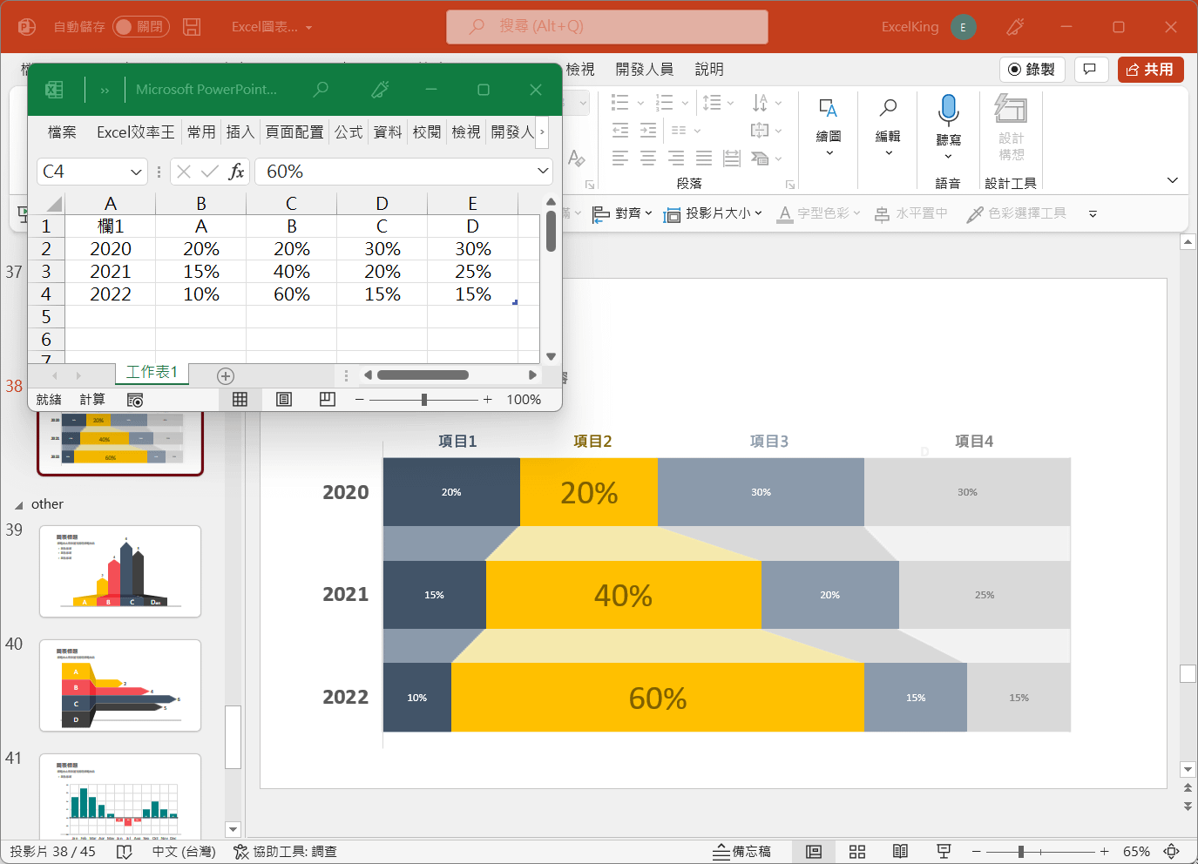Switch to Page Break Preview view icon

coord(328,399)
